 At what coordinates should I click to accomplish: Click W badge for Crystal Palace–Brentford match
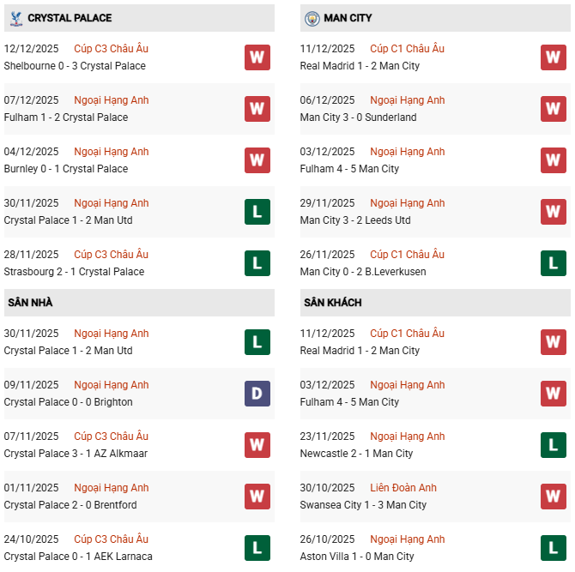click(x=257, y=497)
